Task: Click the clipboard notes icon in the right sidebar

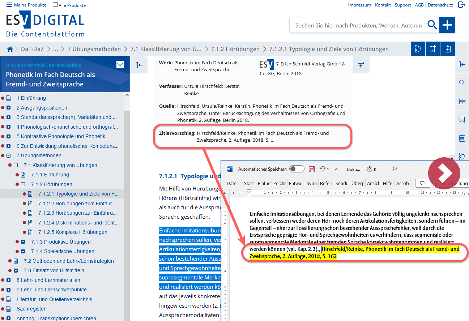Action: tap(462, 138)
